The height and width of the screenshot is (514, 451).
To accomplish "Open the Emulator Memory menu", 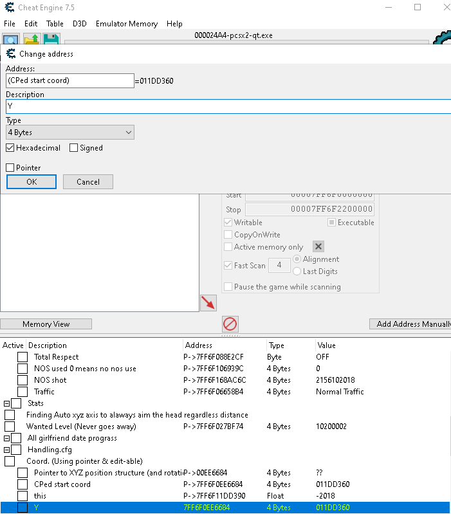I will [126, 24].
